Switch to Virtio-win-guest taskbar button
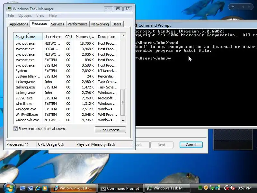Screen dimensions: 257x193 pos(74,188)
